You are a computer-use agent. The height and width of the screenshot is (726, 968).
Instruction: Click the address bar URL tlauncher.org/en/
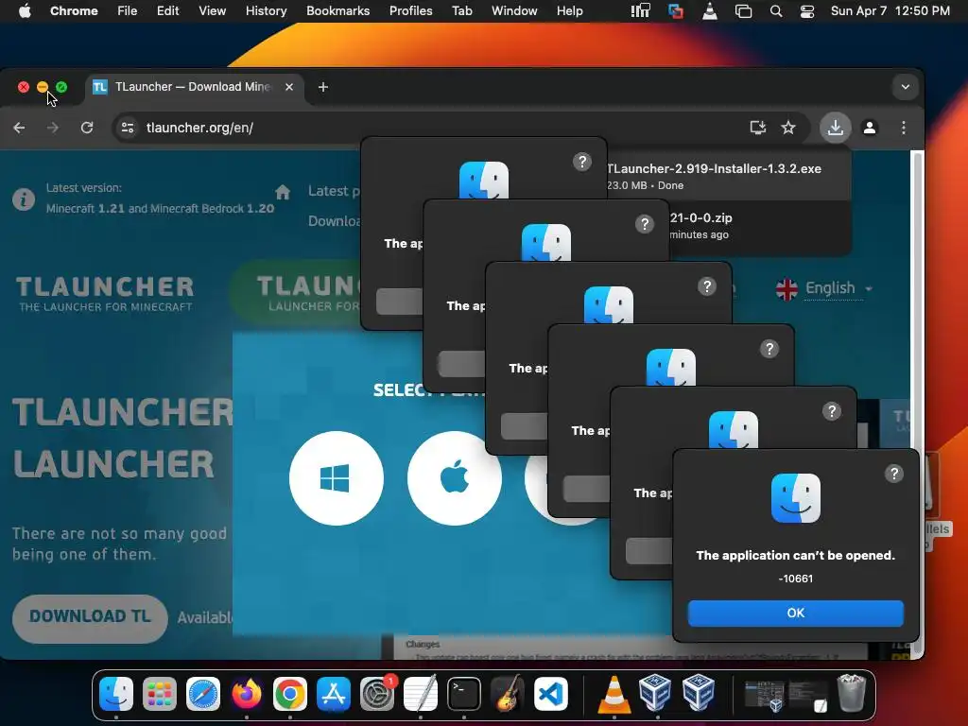coord(199,128)
